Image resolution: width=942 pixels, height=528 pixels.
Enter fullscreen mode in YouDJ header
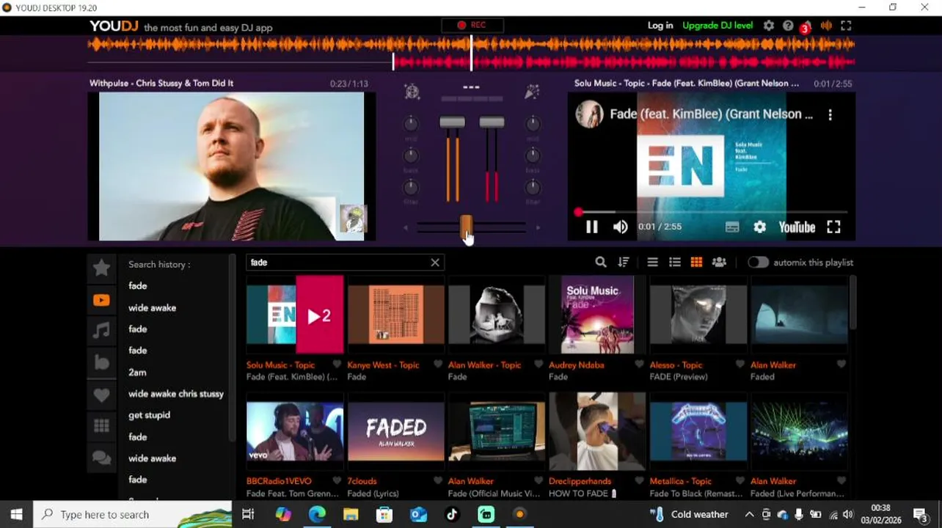pos(846,26)
